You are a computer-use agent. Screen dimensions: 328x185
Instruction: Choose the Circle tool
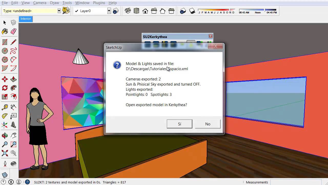click(5, 51)
